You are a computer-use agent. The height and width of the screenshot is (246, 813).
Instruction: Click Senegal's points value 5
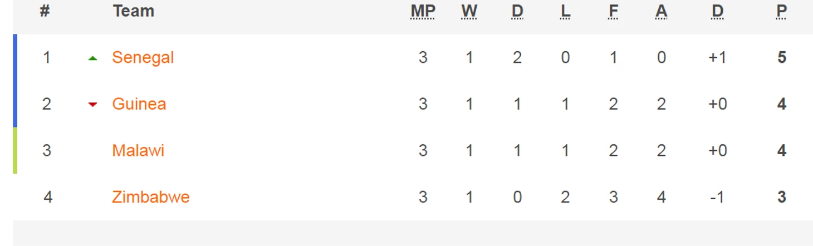pos(782,57)
